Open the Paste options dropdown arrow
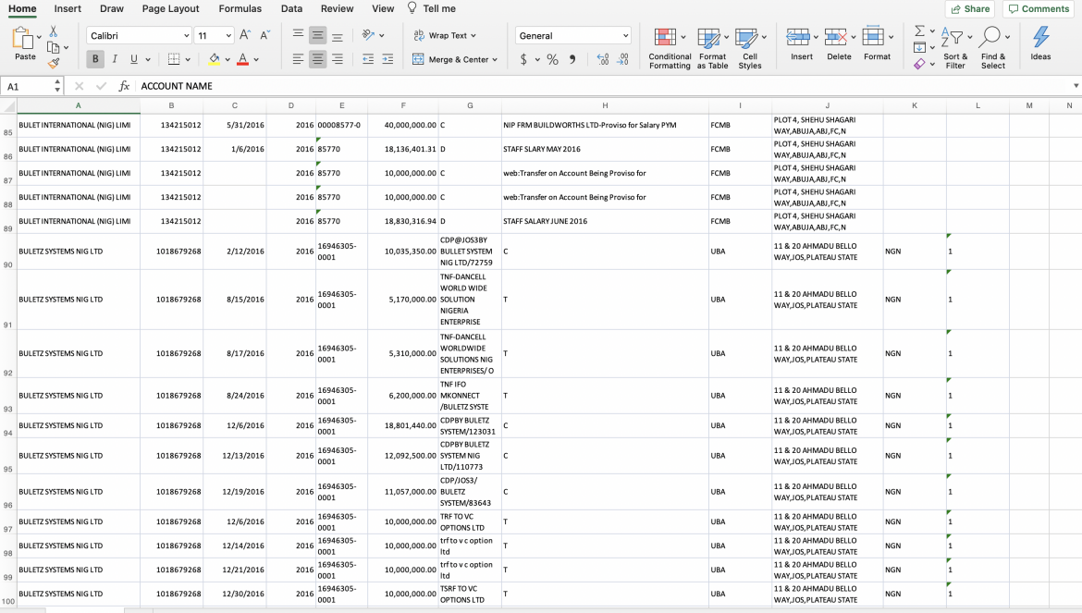The image size is (1082, 613). 39,37
